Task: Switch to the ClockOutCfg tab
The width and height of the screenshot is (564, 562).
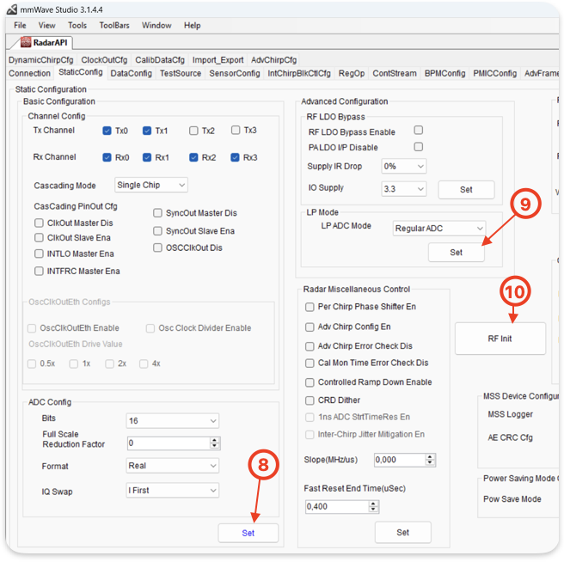Action: (x=104, y=60)
